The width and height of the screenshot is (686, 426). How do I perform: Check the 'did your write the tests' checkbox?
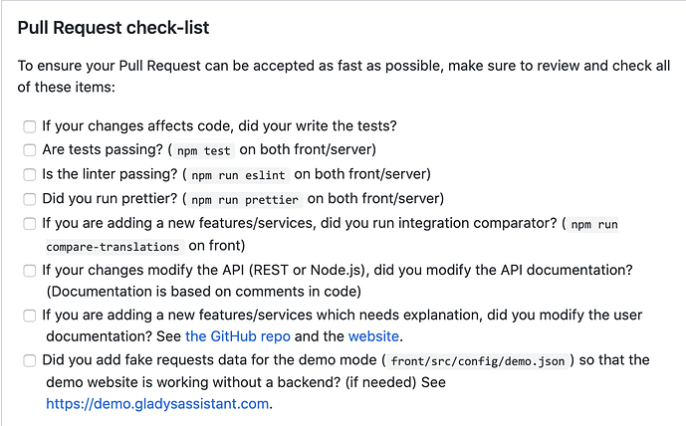[29, 126]
